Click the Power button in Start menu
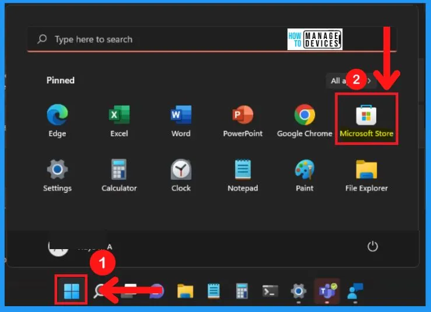This screenshot has width=431, height=312. [x=373, y=246]
